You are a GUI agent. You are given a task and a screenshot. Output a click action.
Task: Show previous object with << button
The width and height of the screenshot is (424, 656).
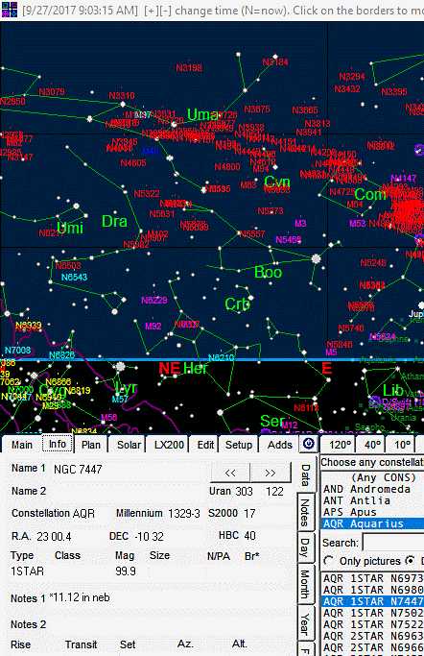(230, 473)
